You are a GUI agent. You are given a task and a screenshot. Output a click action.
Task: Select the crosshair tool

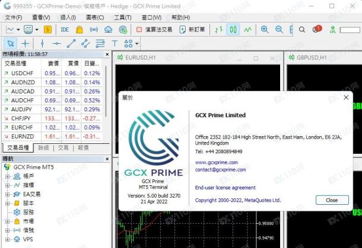click(x=25, y=43)
